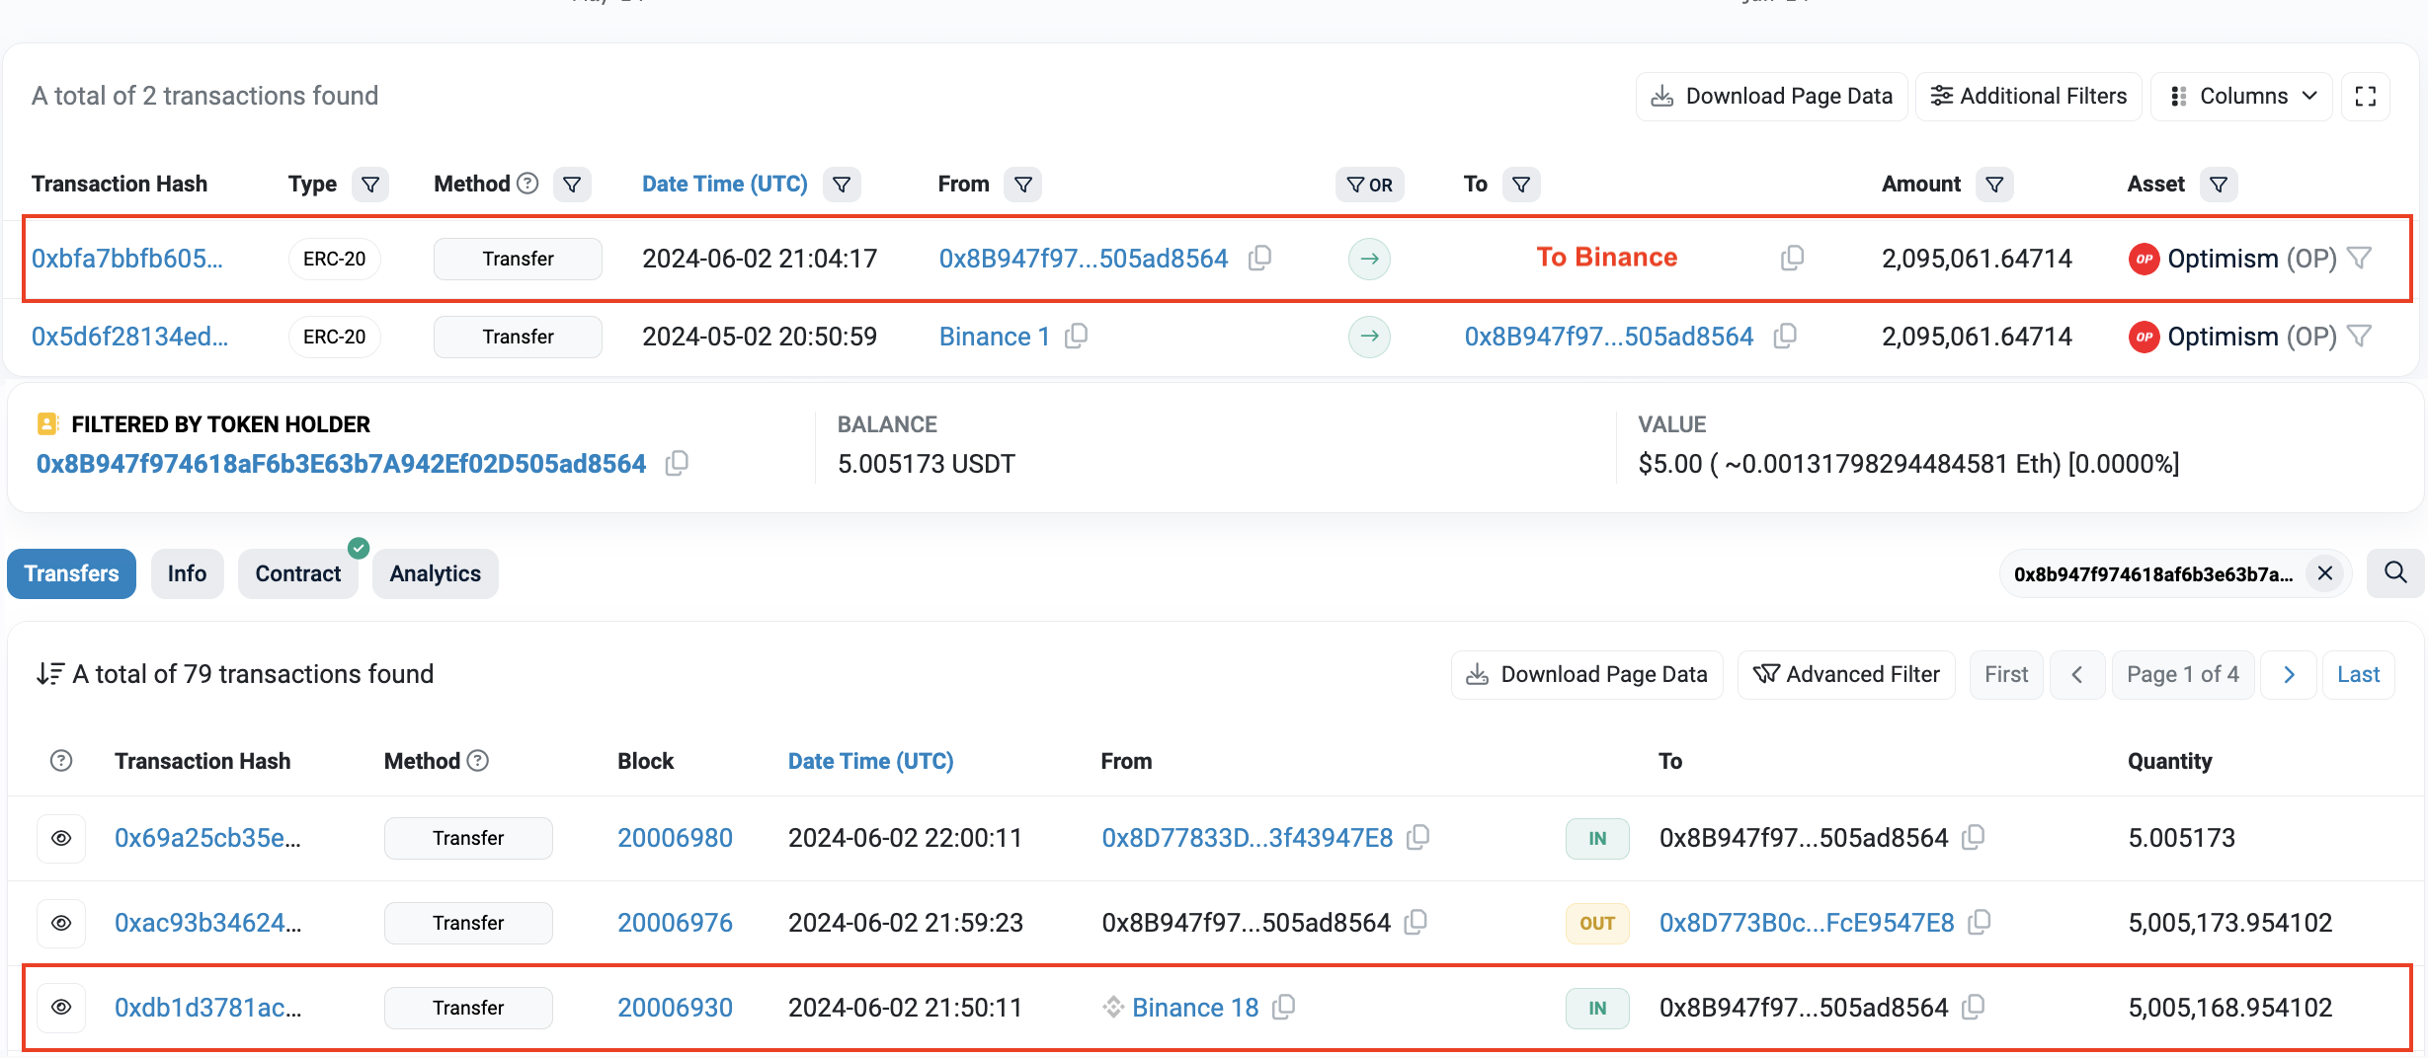Open transaction 0xdb1d3781ac

point(208,1008)
